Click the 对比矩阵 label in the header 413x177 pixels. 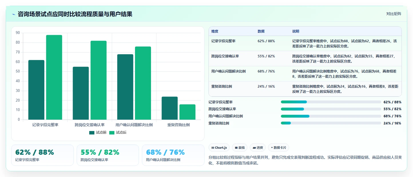[394, 14]
